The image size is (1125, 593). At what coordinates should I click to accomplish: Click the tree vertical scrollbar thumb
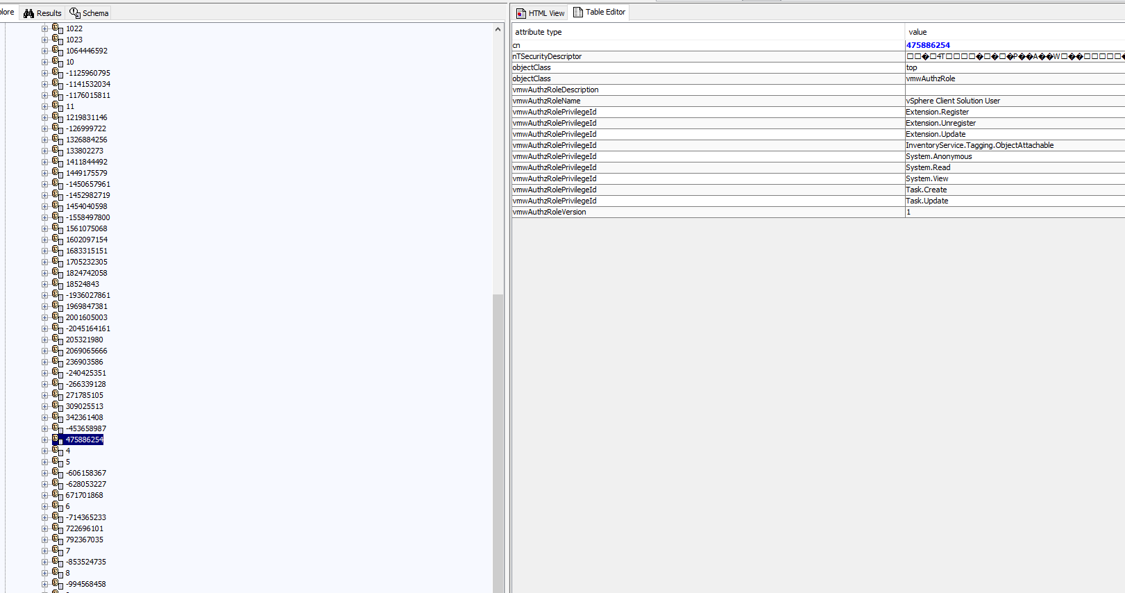(498, 443)
